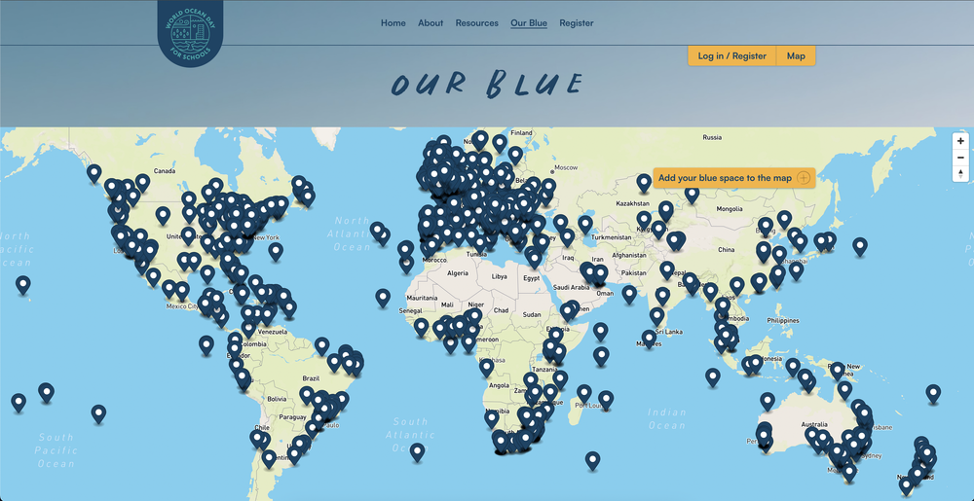This screenshot has width=974, height=501.
Task: Click the pin on India's west coast
Action: [x=629, y=294]
